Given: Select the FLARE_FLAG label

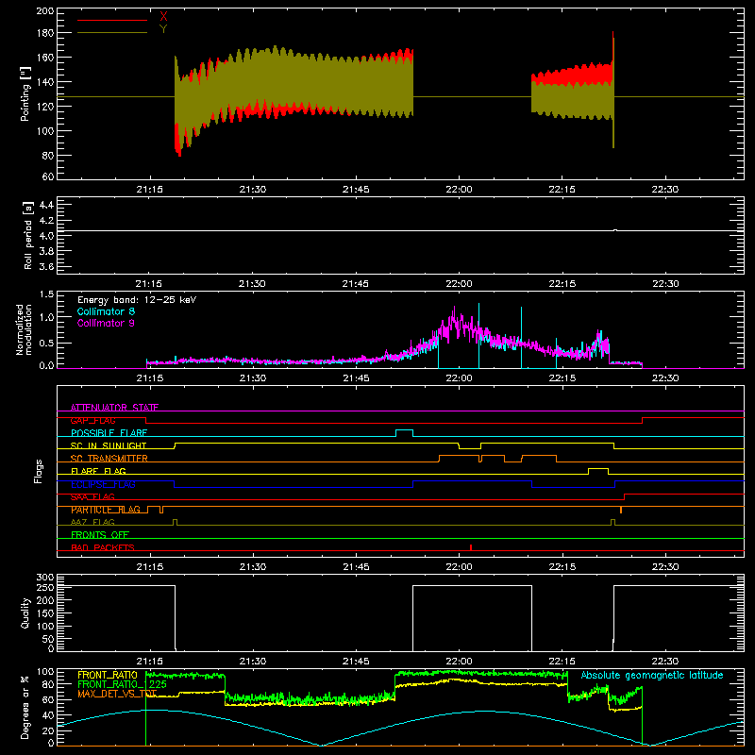Looking at the screenshot, I should (98, 471).
